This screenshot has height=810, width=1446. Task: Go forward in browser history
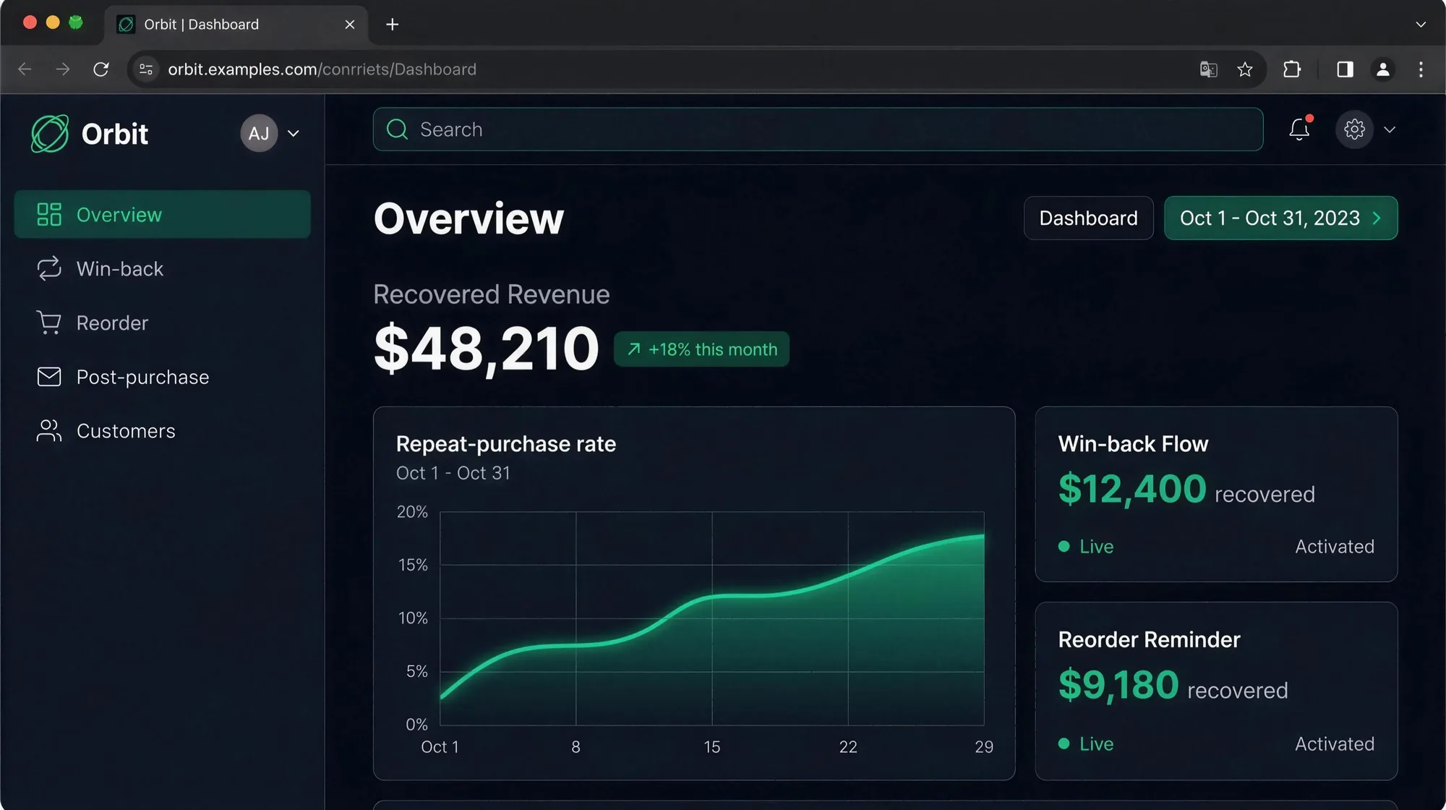(x=63, y=69)
